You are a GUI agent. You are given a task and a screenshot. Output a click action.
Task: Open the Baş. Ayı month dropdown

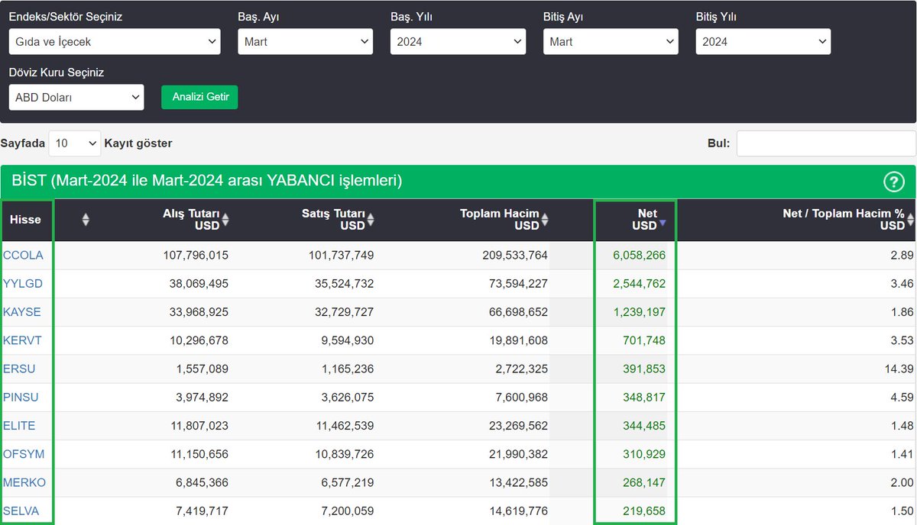pos(305,42)
